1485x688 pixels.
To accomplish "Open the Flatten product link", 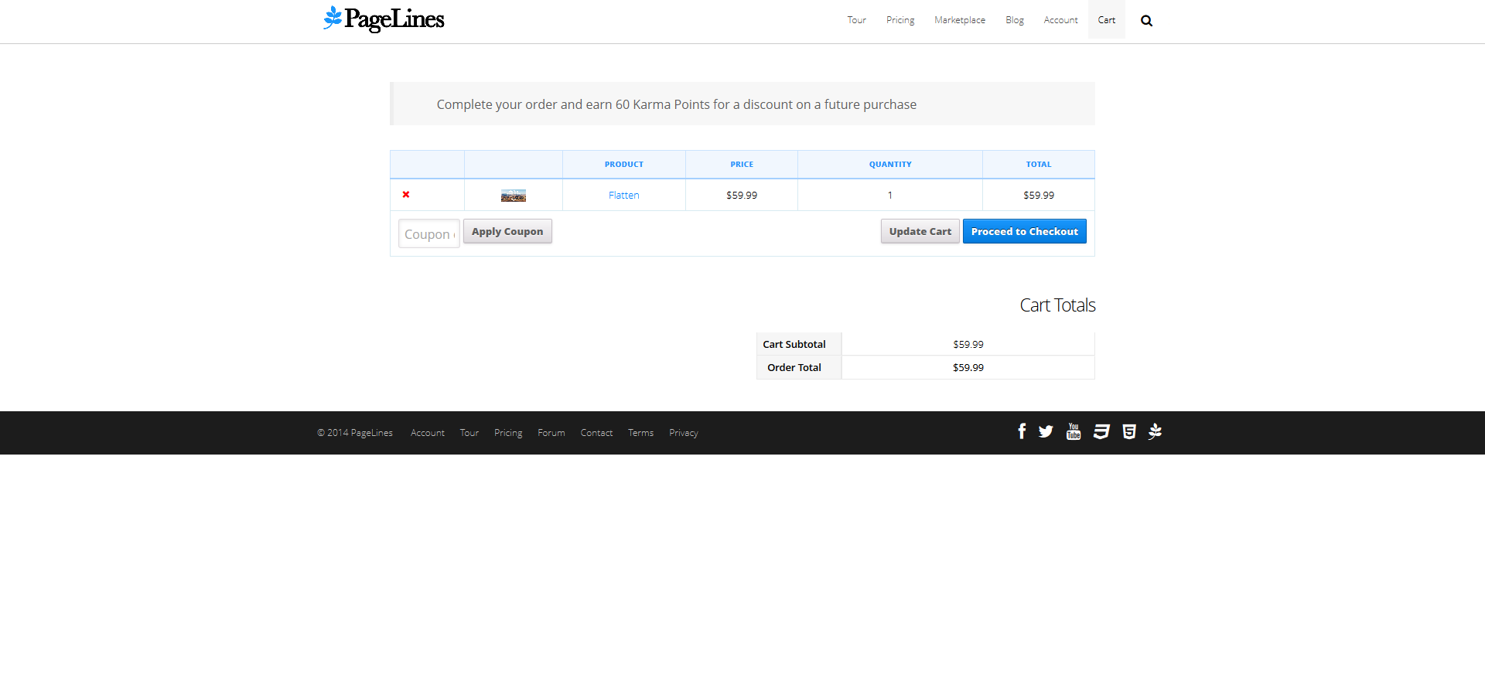I will (x=623, y=196).
